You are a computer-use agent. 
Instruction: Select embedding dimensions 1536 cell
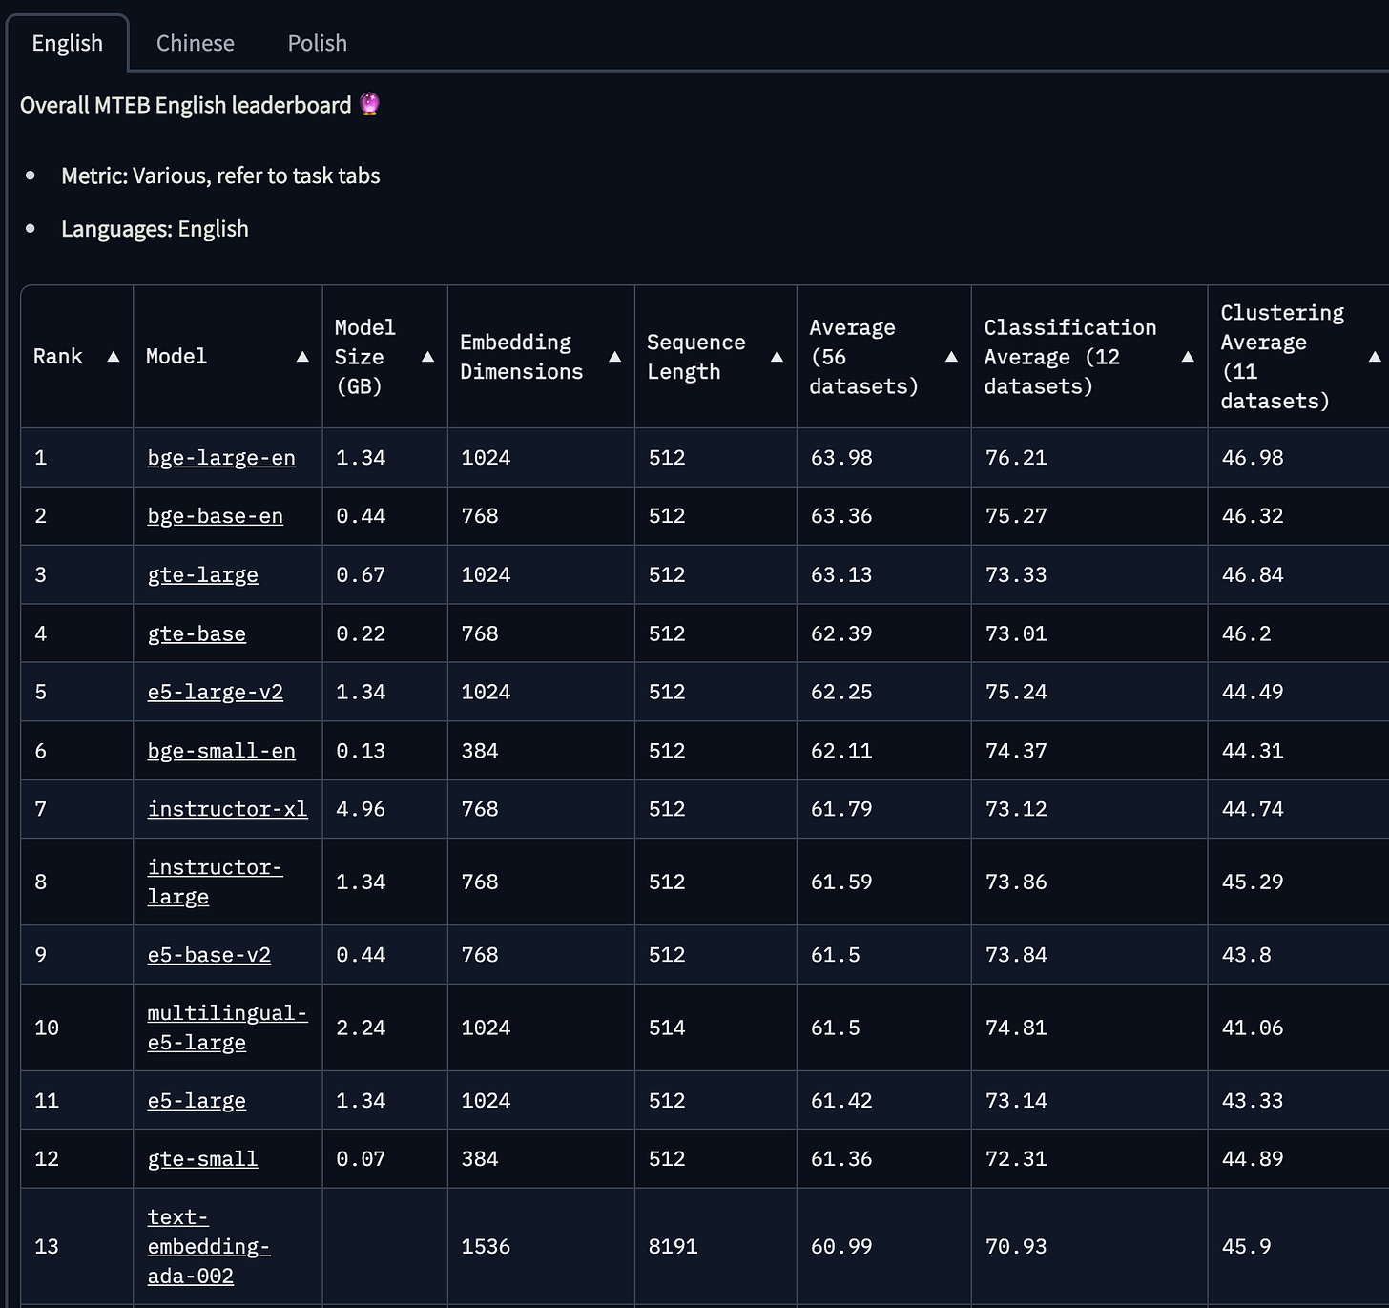point(541,1246)
